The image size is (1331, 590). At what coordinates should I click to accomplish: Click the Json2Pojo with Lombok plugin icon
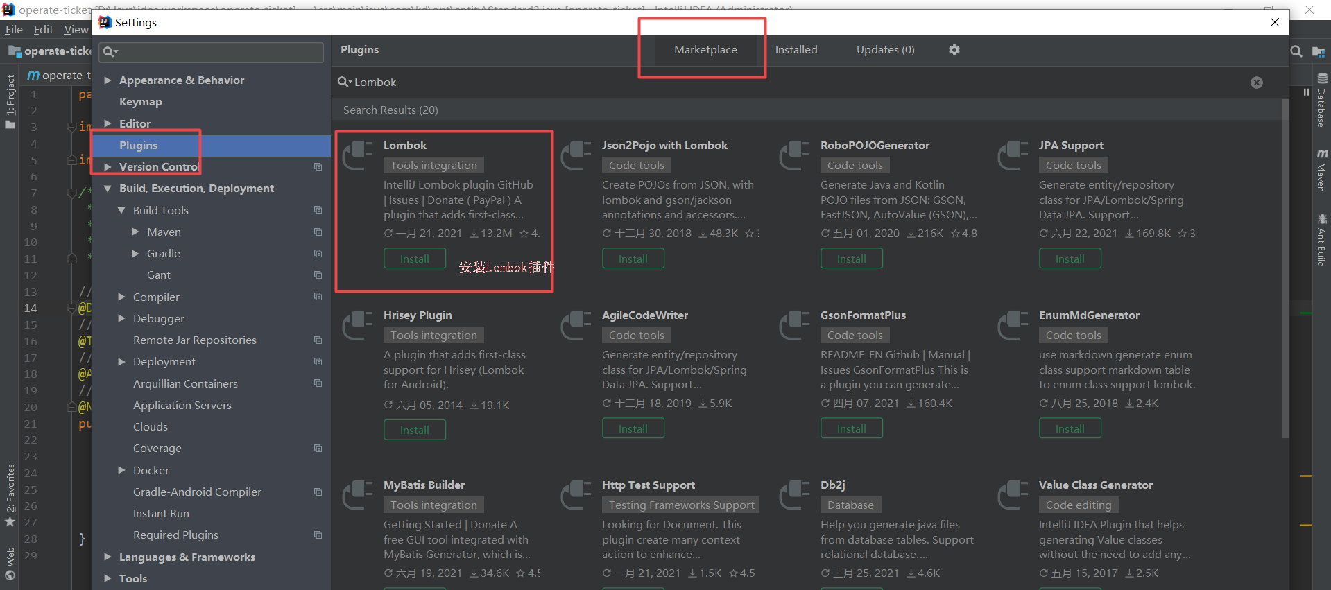click(x=576, y=155)
